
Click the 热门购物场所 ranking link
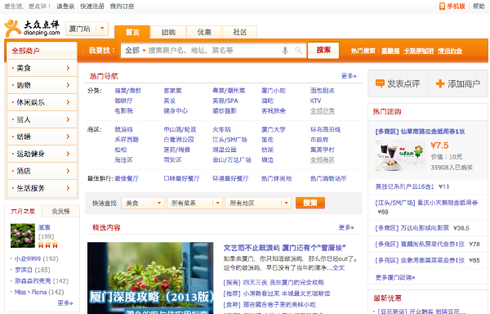328,178
